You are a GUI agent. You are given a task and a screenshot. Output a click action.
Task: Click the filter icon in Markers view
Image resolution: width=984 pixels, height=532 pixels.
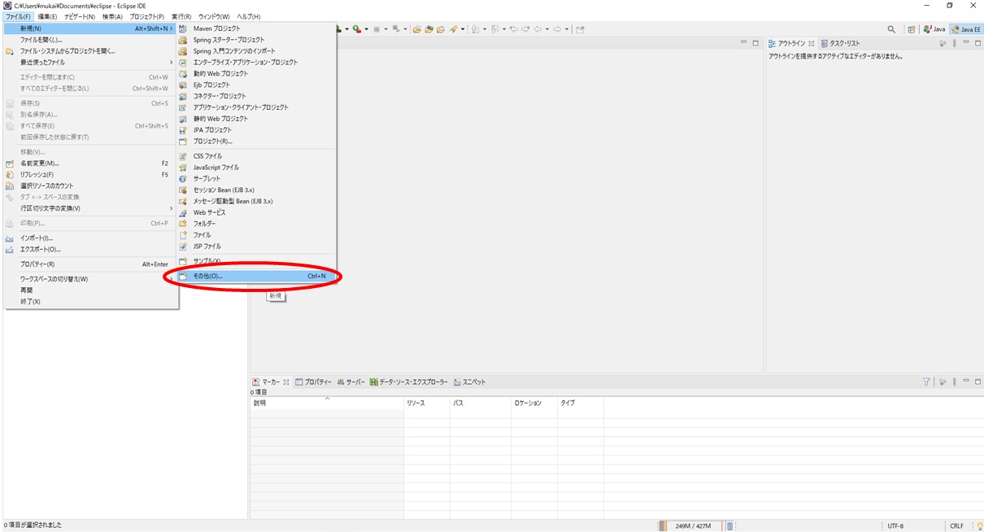(x=926, y=382)
